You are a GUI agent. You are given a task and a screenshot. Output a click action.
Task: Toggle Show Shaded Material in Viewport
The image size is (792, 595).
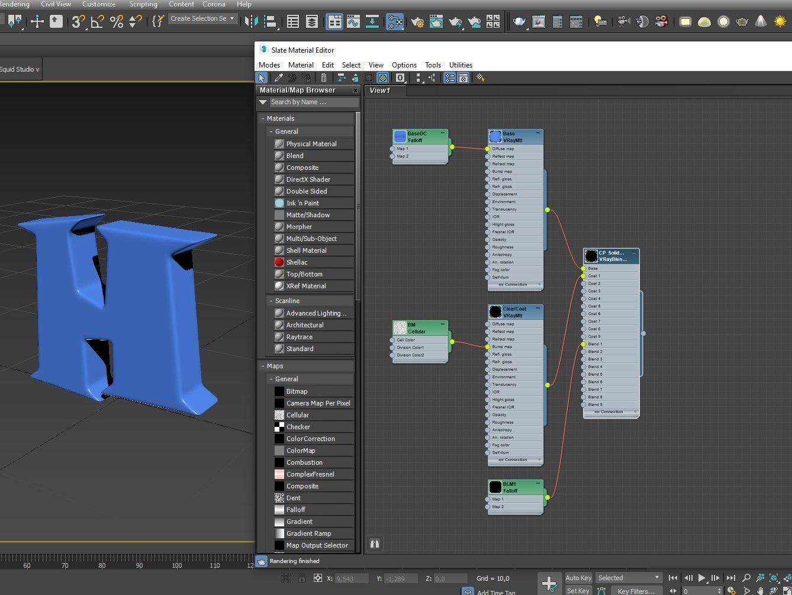(x=383, y=78)
